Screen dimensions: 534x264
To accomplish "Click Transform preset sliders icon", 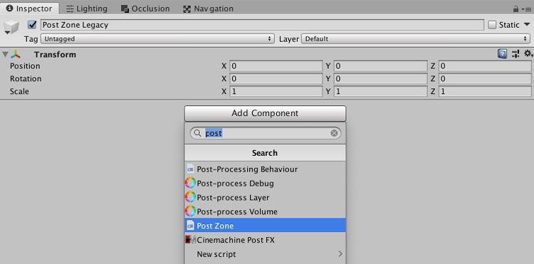I will pos(515,54).
